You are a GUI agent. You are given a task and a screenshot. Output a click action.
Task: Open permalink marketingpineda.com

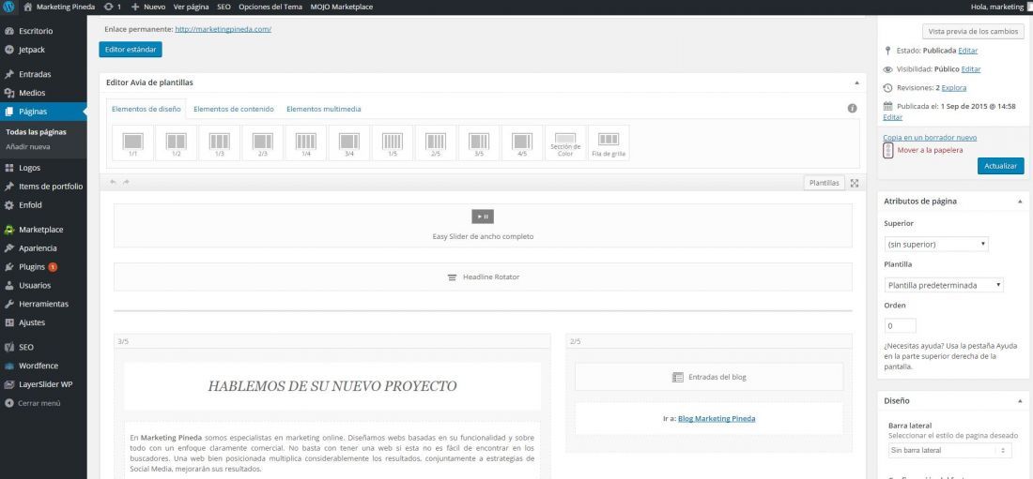pos(224,30)
